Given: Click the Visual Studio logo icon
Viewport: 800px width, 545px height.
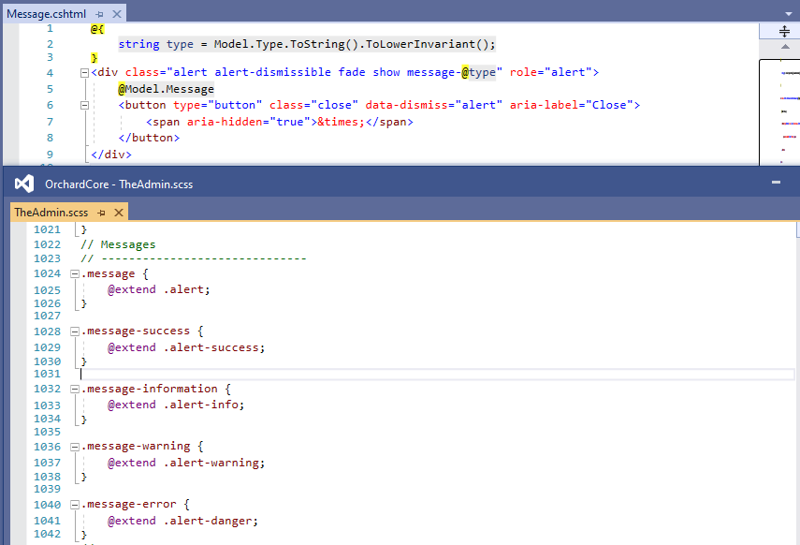Looking at the screenshot, I should (x=24, y=184).
